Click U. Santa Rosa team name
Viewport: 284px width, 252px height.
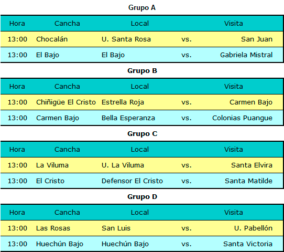tap(126, 39)
